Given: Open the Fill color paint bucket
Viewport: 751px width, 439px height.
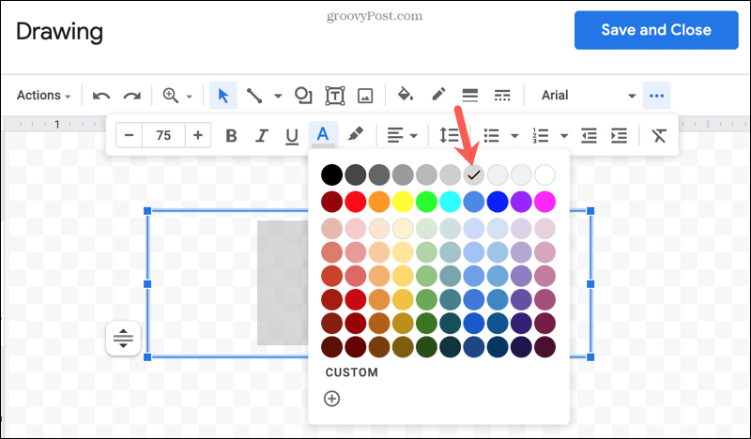Looking at the screenshot, I should click(x=406, y=95).
